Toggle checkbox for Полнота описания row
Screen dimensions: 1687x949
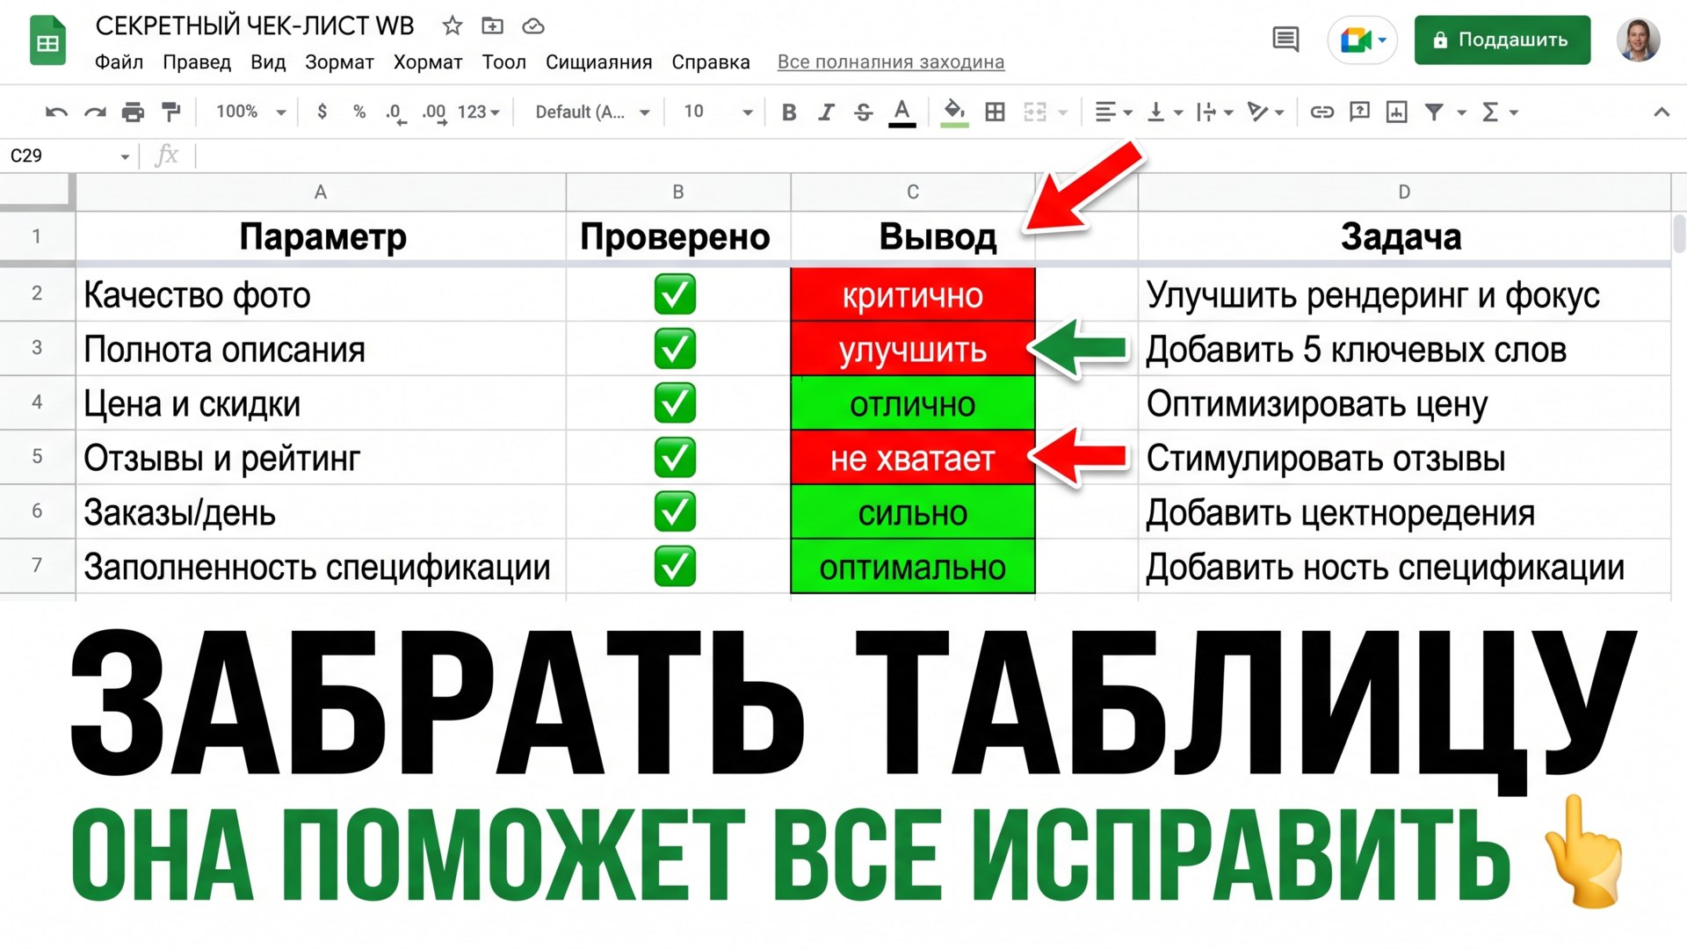tap(675, 349)
